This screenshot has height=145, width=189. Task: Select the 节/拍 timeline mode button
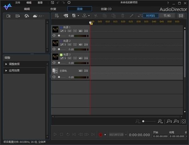click(167, 15)
